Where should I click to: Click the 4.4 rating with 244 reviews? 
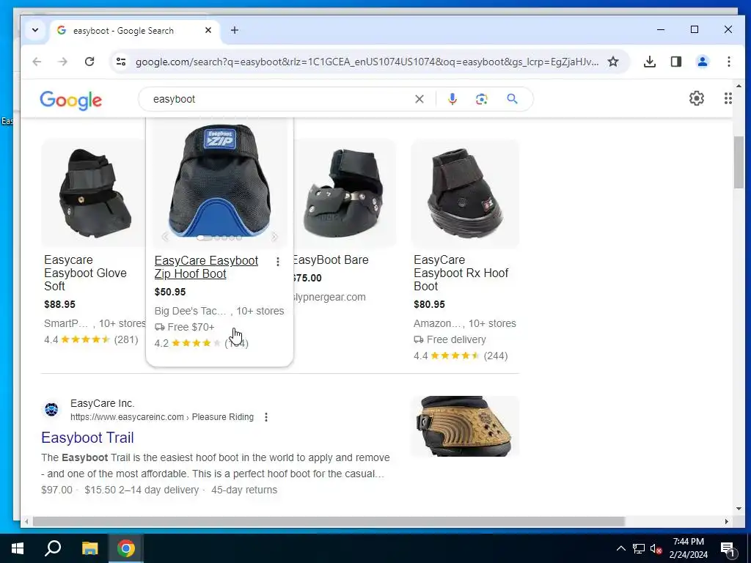click(x=461, y=356)
